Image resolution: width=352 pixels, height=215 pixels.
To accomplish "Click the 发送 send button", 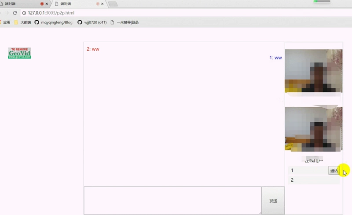I will point(273,200).
